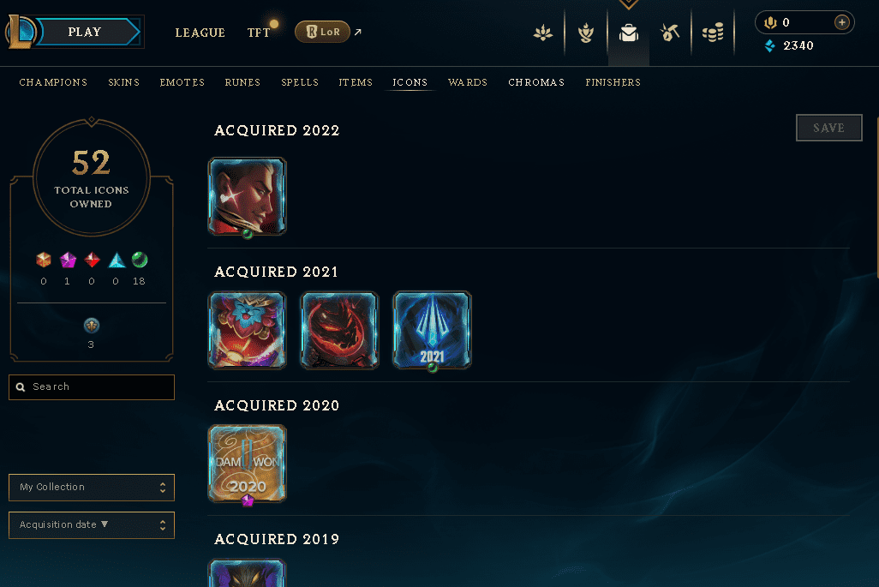
Task: Select the DAMWON 2020 icon
Action: click(x=248, y=463)
